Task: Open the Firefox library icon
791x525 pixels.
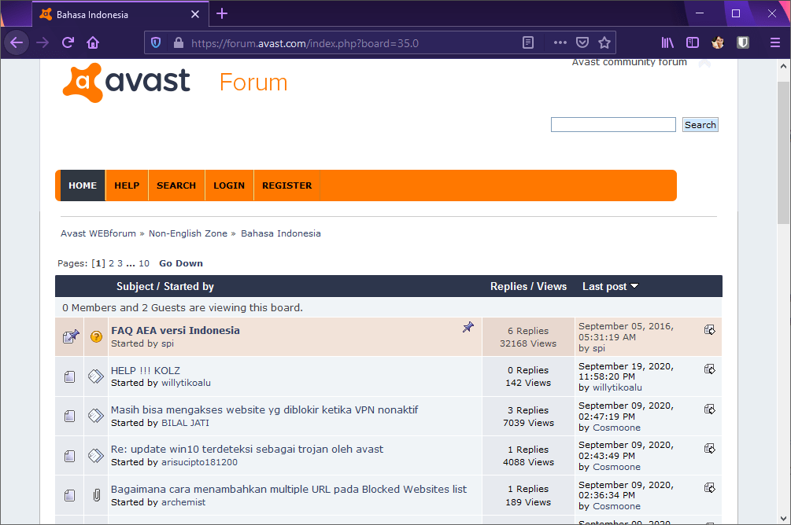Action: (x=667, y=42)
